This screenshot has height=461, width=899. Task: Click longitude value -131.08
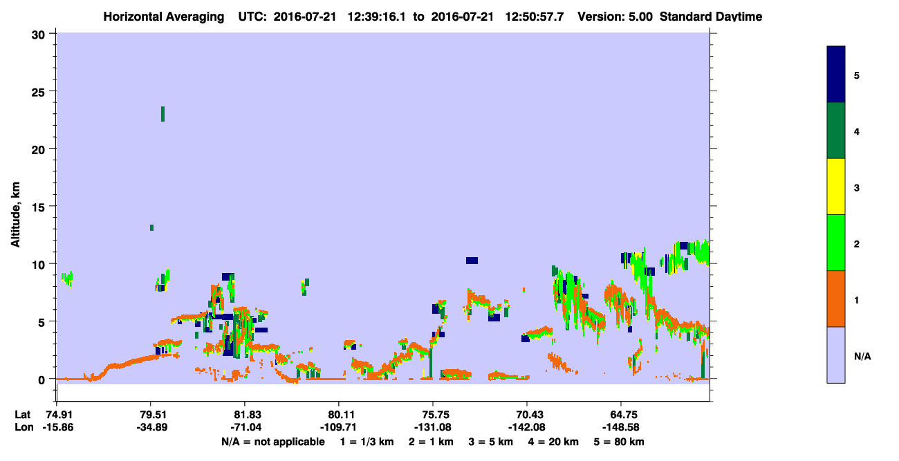(x=433, y=428)
